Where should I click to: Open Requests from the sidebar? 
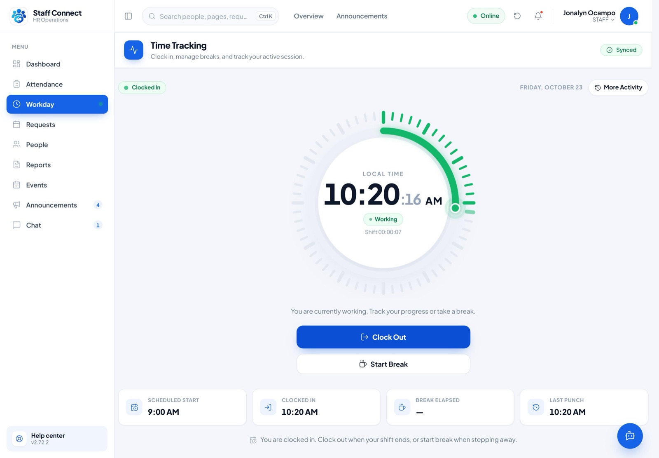click(57, 124)
